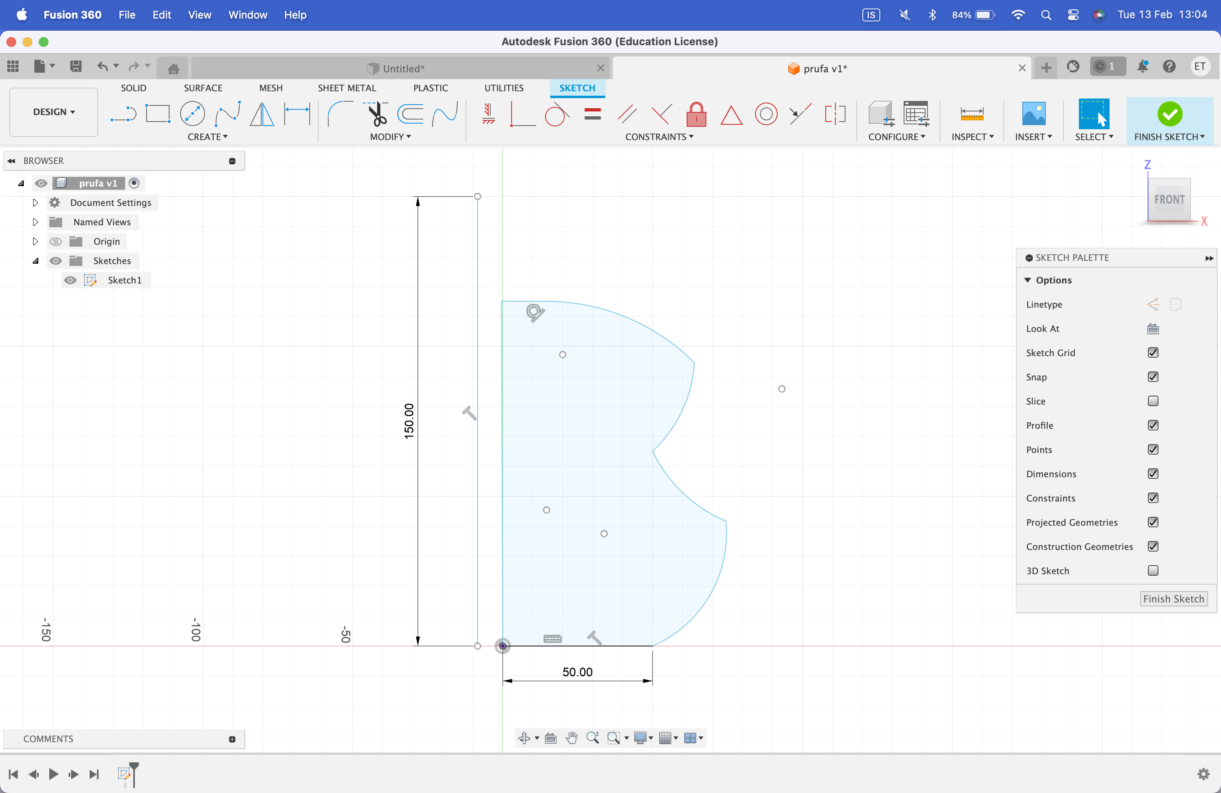Play the timeline
The height and width of the screenshot is (793, 1221).
pyautogui.click(x=53, y=774)
